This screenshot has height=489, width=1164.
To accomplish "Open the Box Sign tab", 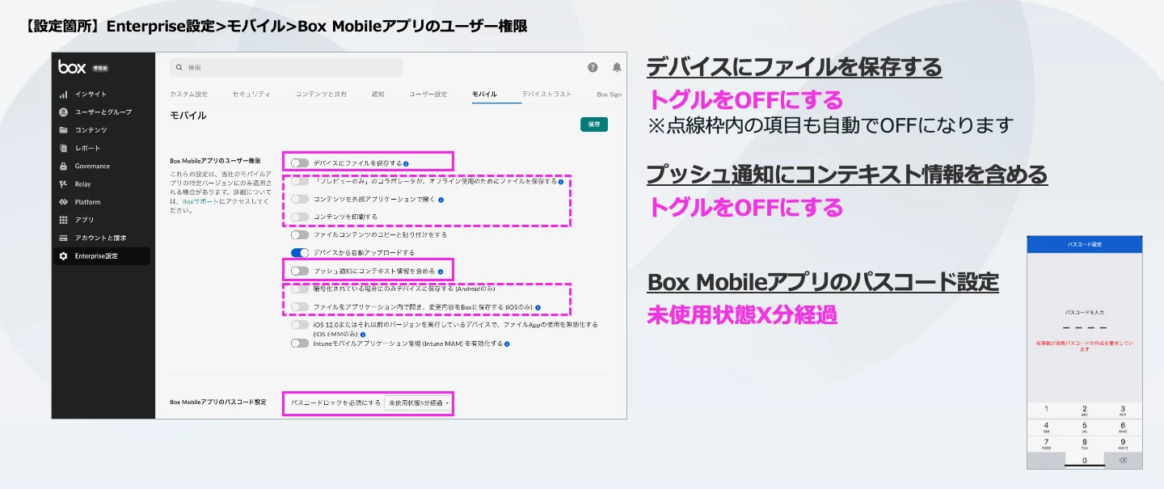I will [x=609, y=94].
